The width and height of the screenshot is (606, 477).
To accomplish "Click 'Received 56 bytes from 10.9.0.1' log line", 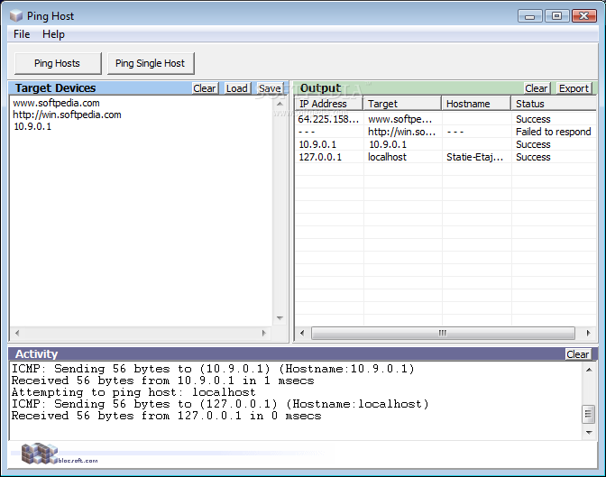I will pos(162,381).
